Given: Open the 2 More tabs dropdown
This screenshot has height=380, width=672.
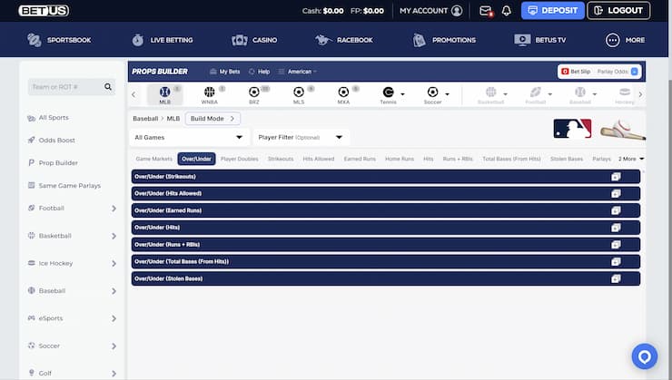Looking at the screenshot, I should pyautogui.click(x=631, y=159).
